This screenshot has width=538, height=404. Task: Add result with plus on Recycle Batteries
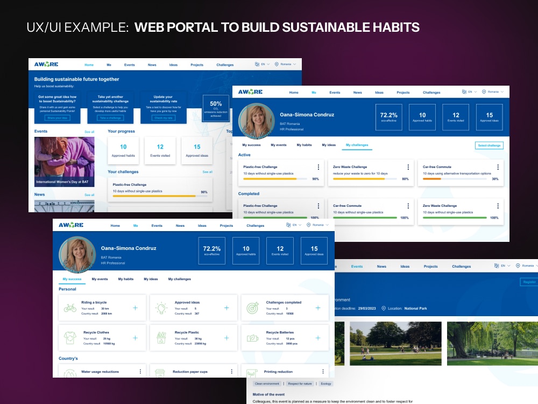pyautogui.click(x=318, y=338)
